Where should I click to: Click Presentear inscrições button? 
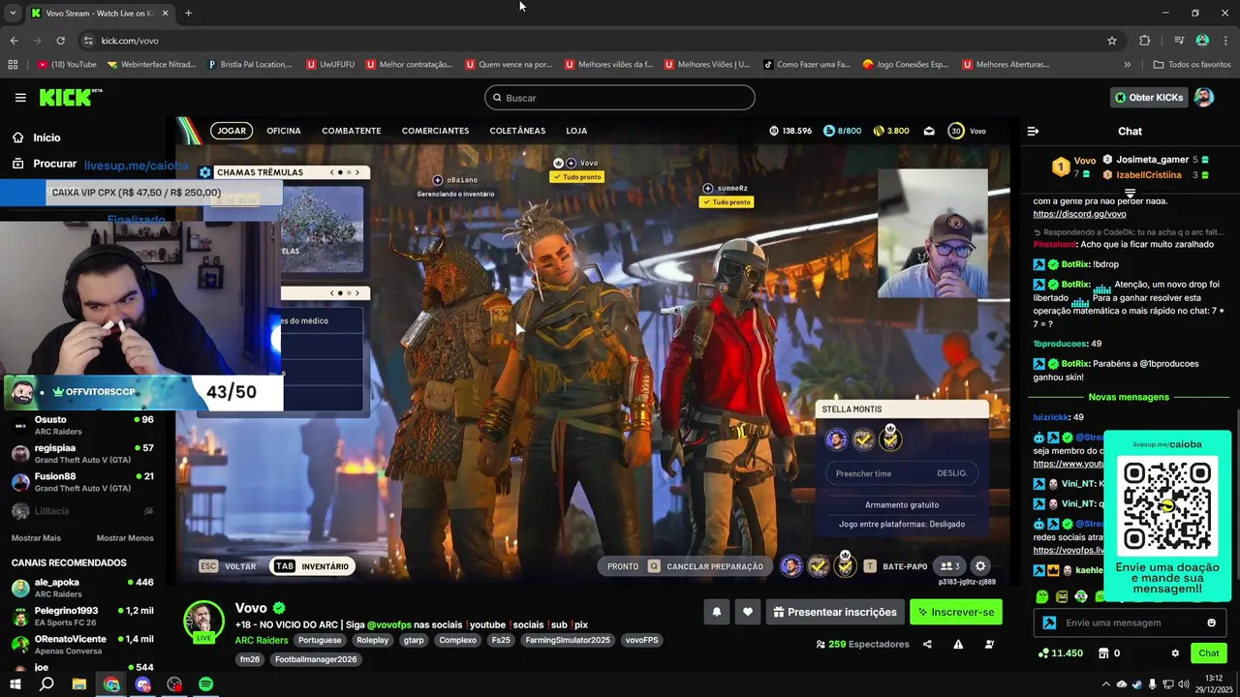[x=835, y=612]
